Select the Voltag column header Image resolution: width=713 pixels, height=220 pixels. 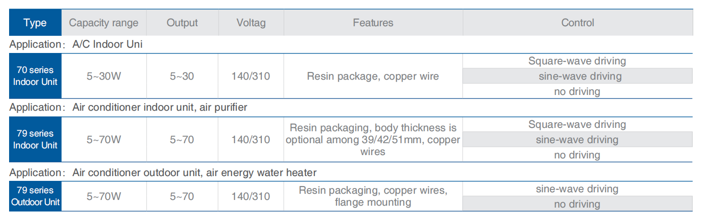(251, 22)
